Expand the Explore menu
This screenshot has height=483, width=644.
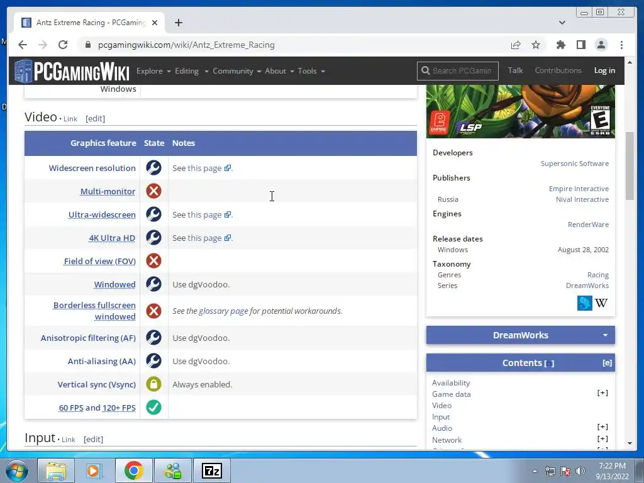pyautogui.click(x=153, y=71)
